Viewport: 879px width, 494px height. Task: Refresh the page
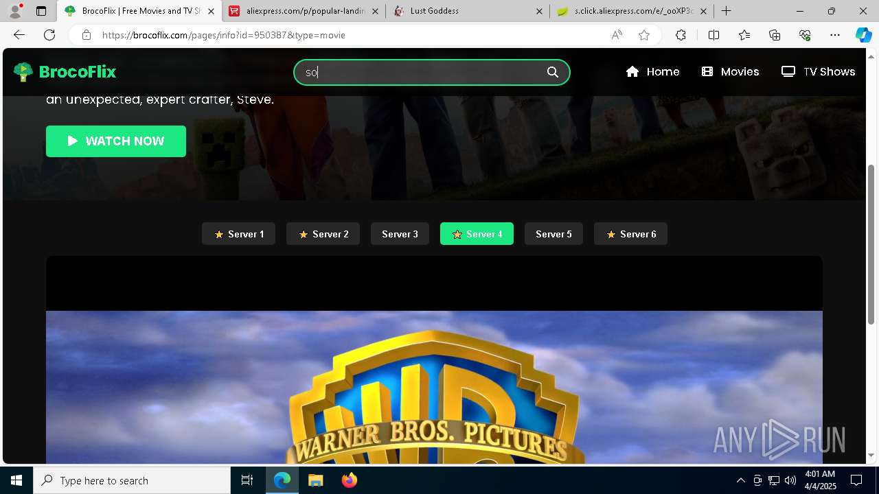pos(49,35)
